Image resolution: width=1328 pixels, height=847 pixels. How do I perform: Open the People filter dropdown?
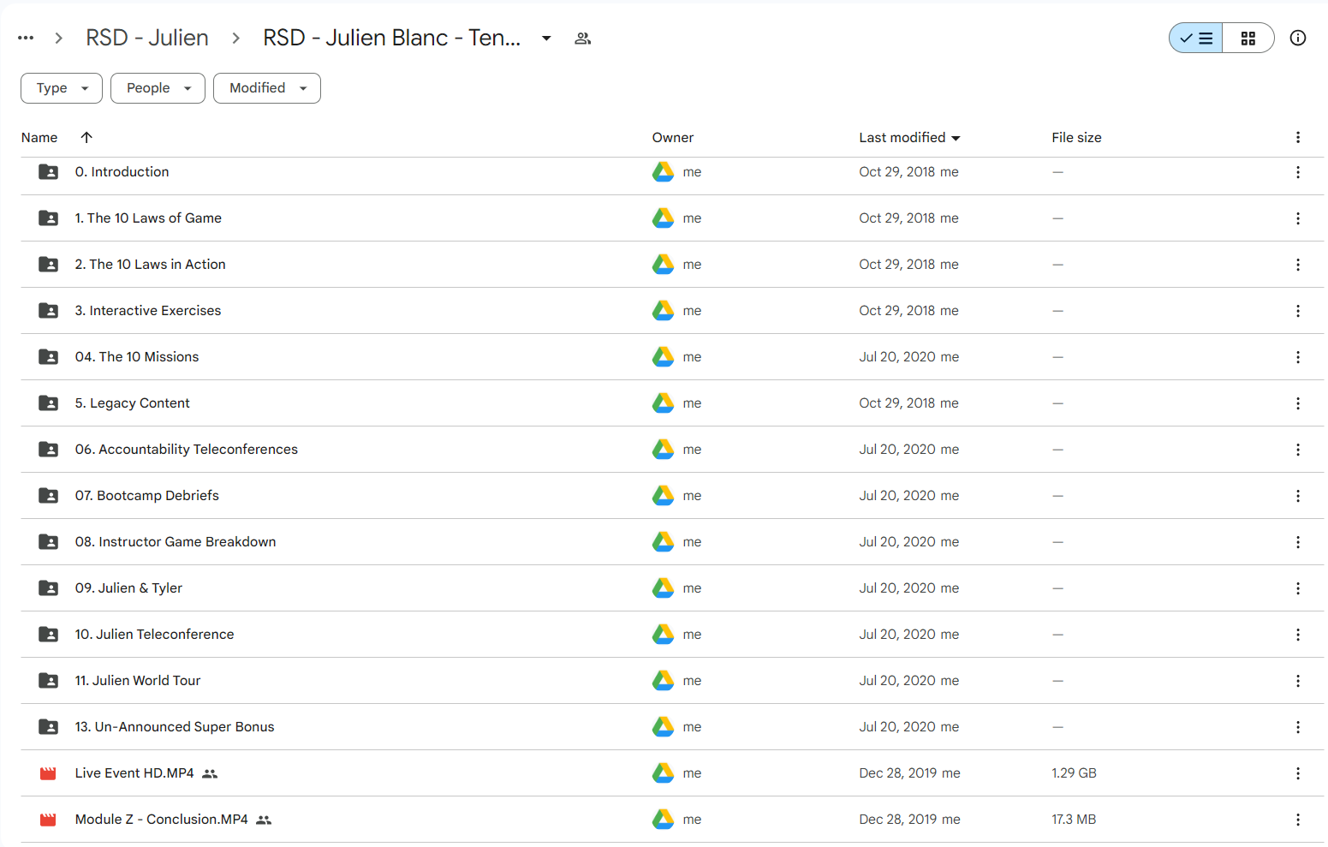click(x=158, y=88)
